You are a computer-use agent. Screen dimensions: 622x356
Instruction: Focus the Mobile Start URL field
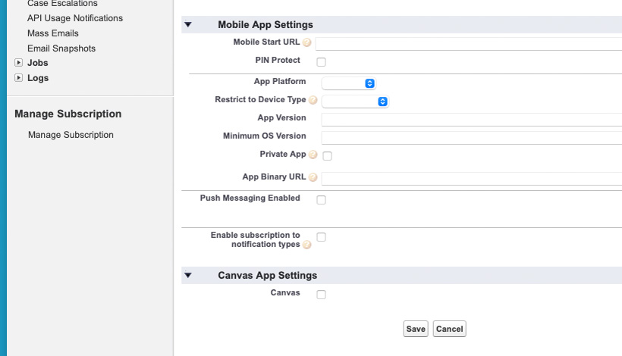coord(469,44)
